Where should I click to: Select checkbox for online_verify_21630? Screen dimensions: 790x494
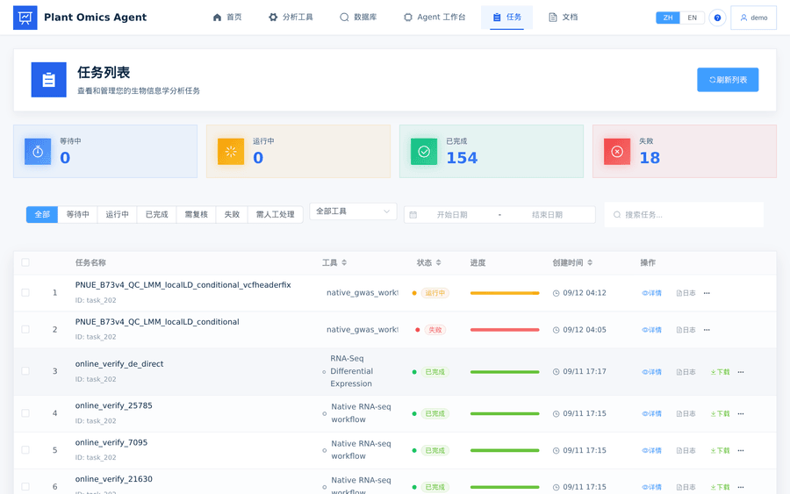click(x=25, y=486)
